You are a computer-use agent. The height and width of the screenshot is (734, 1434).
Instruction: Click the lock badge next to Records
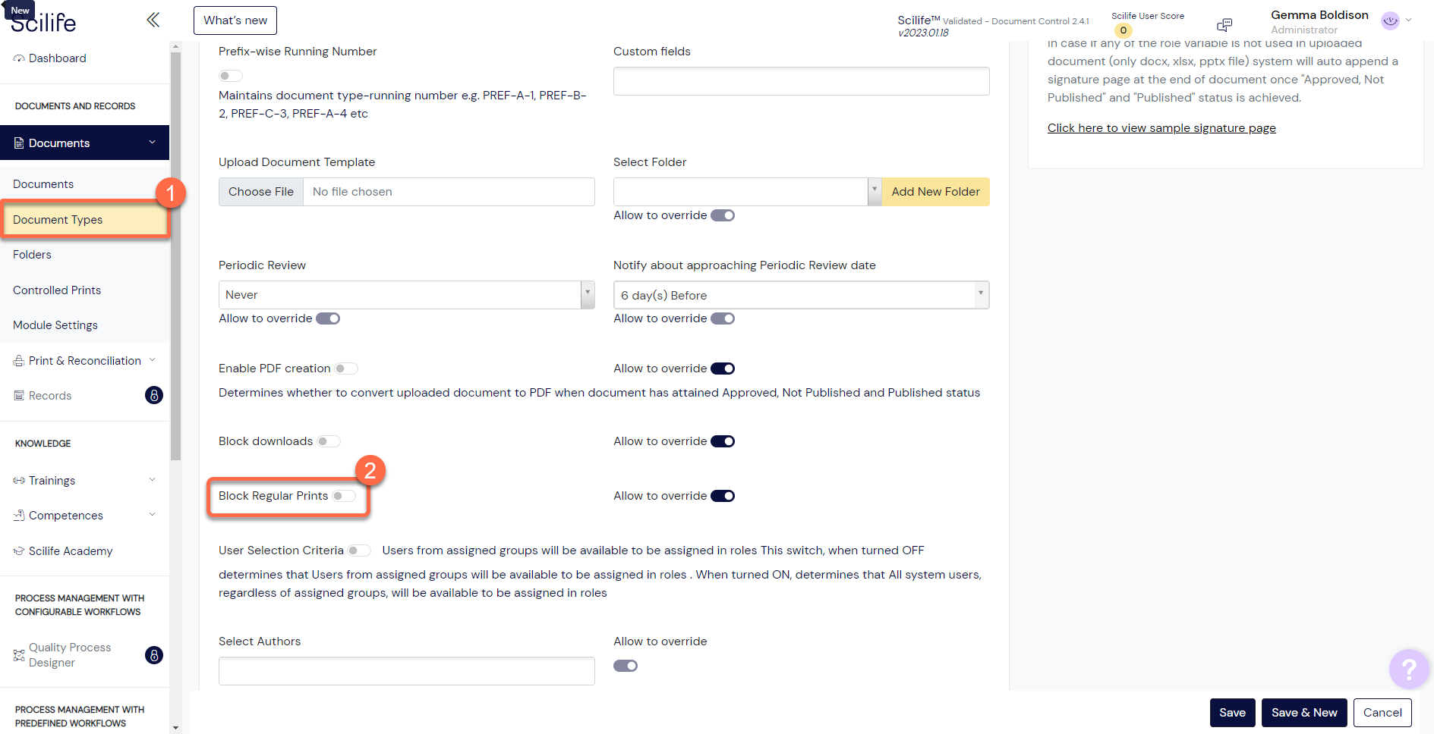[153, 395]
